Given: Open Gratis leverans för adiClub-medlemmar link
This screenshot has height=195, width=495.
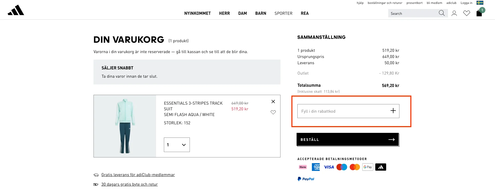Looking at the screenshot, I should [x=138, y=175].
